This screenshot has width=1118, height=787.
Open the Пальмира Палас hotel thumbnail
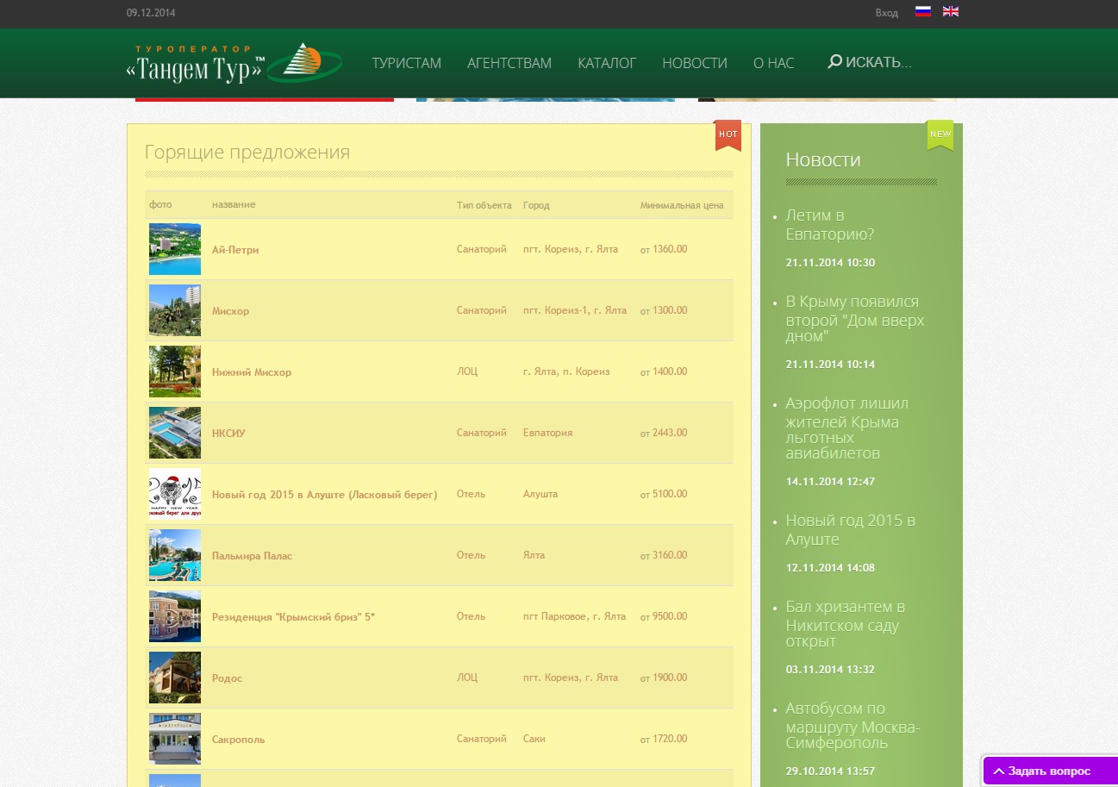[x=175, y=555]
